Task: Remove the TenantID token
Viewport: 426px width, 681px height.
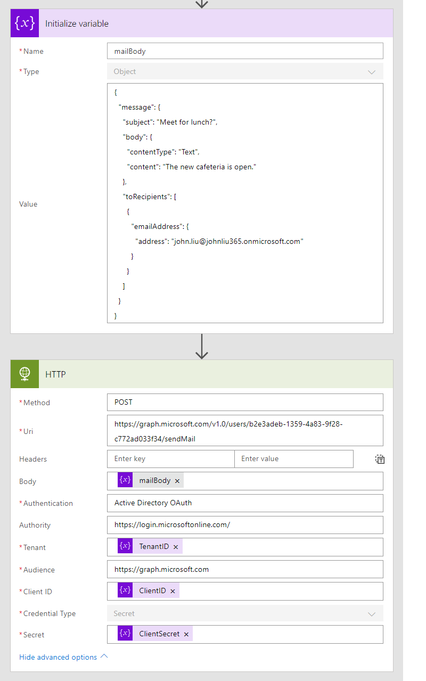Action: click(176, 547)
